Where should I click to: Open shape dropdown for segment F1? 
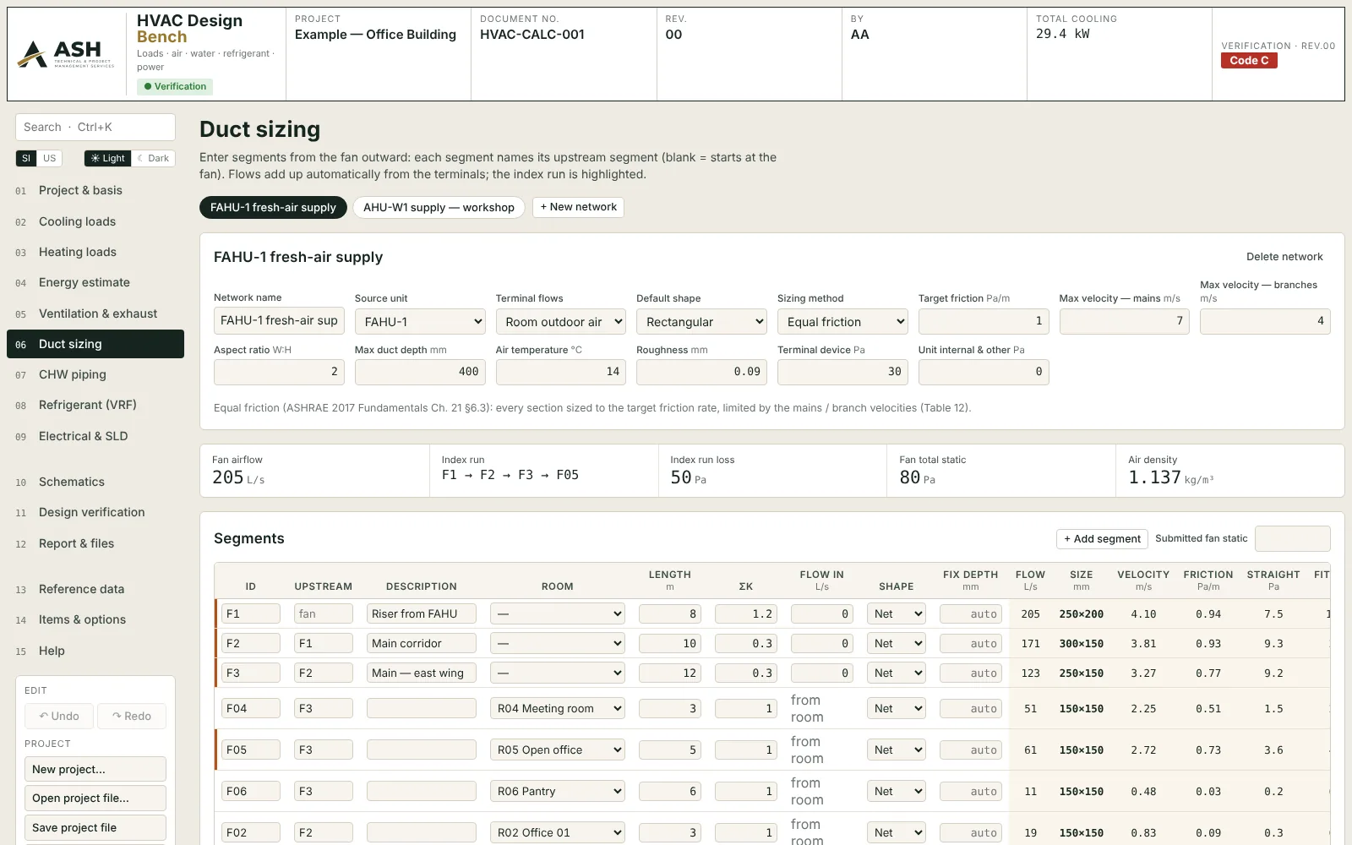click(x=897, y=613)
